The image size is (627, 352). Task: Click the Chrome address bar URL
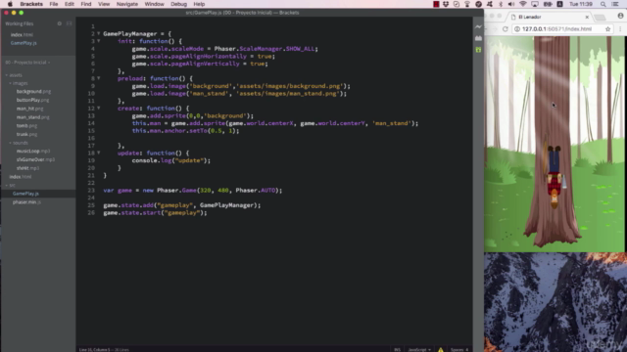556,29
